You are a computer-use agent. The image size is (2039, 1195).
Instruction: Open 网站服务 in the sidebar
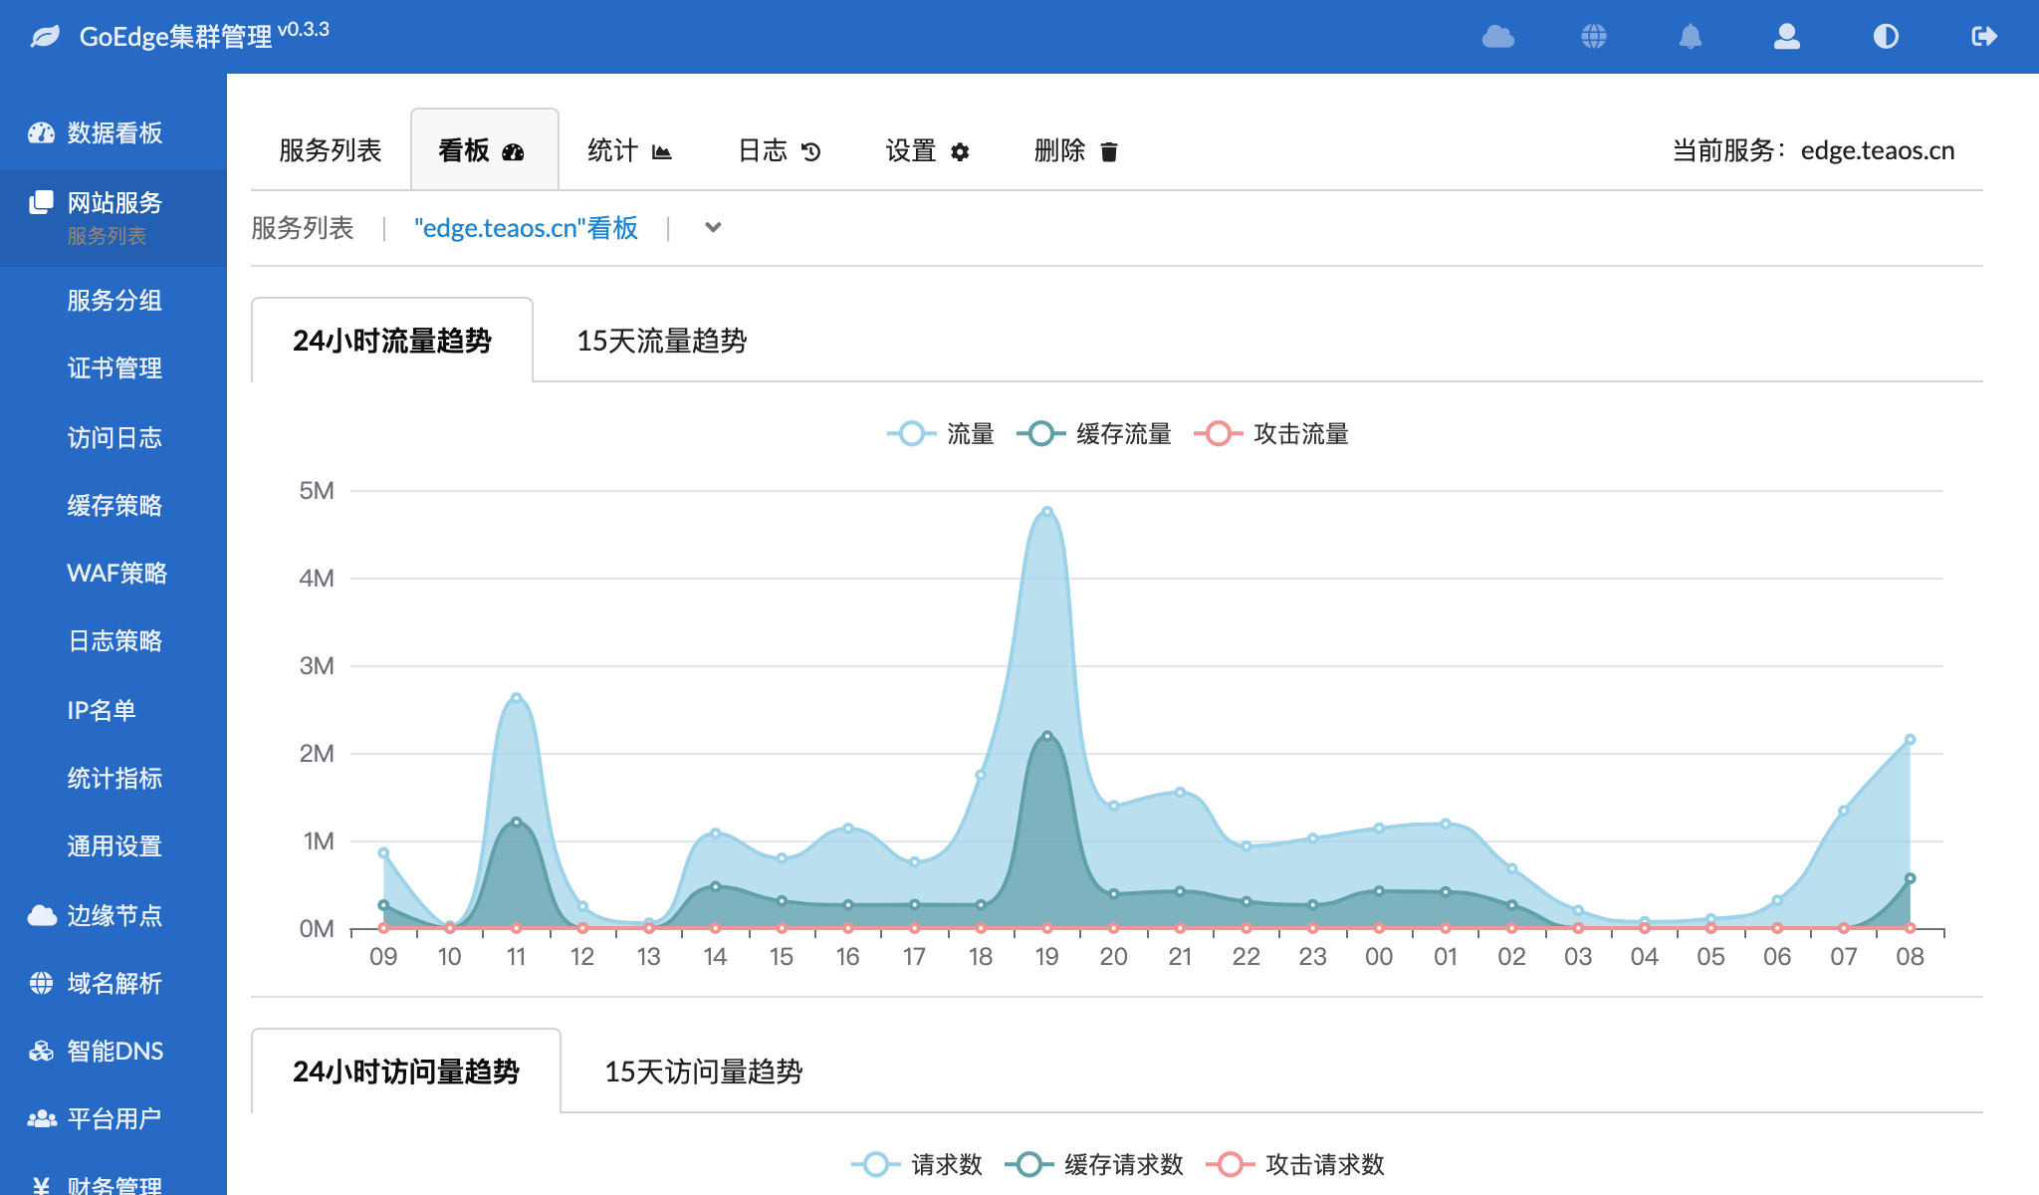[x=113, y=217]
